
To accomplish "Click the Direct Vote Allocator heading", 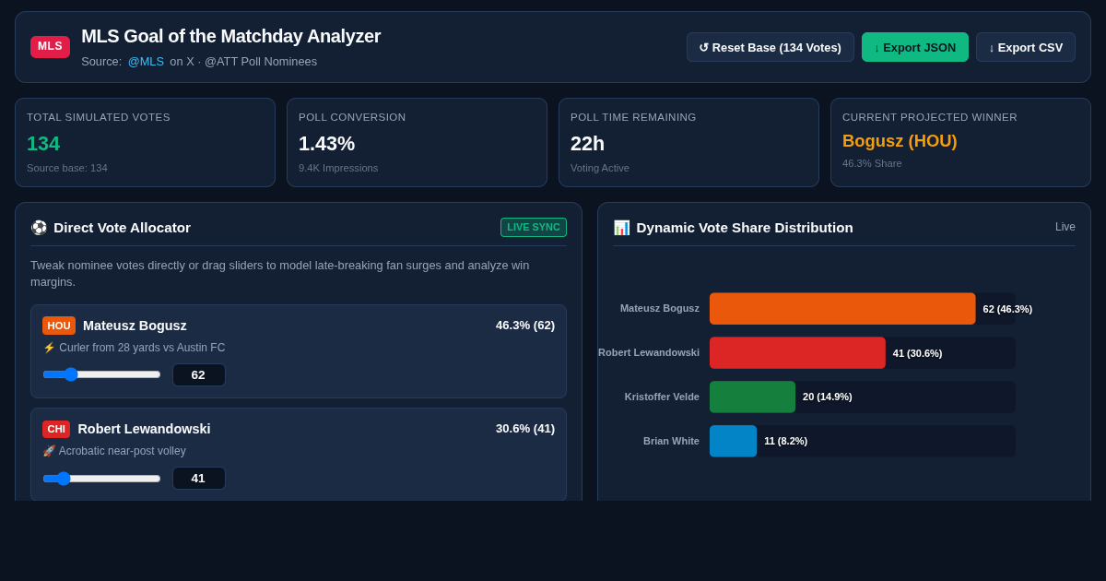I will click(x=122, y=228).
